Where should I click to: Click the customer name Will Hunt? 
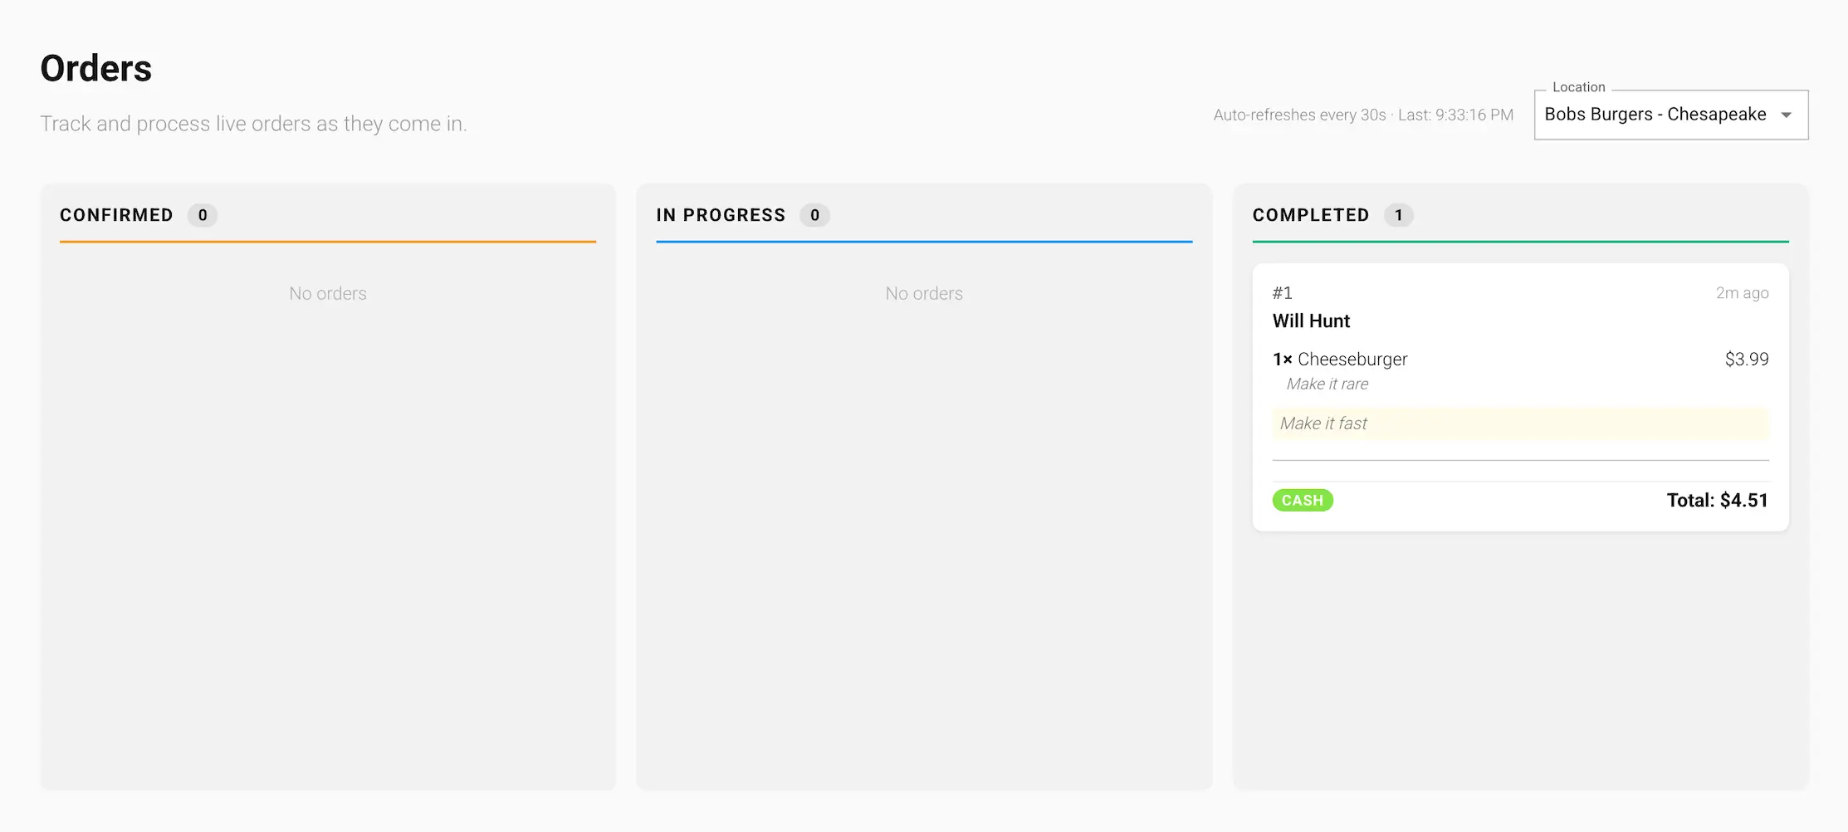pyautogui.click(x=1311, y=321)
